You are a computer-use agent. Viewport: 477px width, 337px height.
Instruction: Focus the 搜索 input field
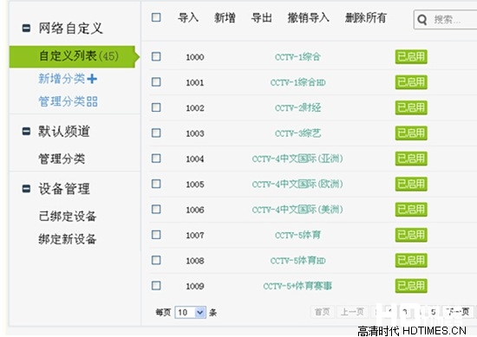pos(446,20)
